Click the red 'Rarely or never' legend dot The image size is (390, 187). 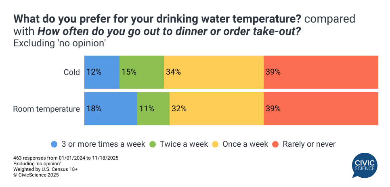pyautogui.click(x=275, y=144)
